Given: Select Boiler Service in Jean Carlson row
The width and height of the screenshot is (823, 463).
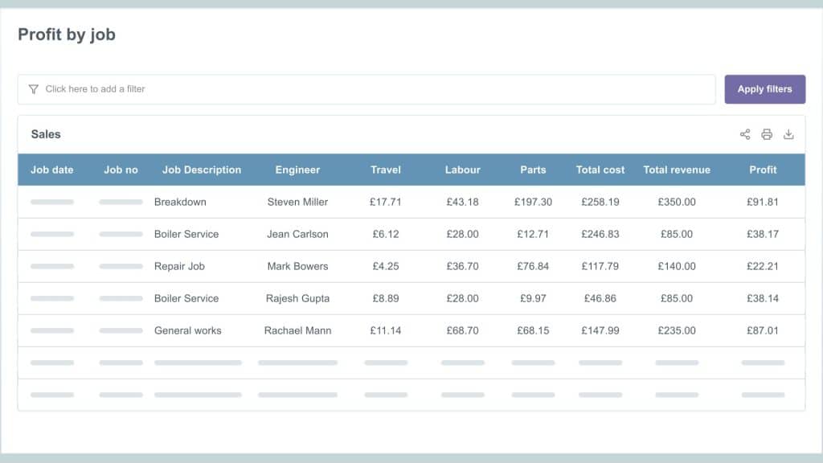Looking at the screenshot, I should [x=186, y=234].
